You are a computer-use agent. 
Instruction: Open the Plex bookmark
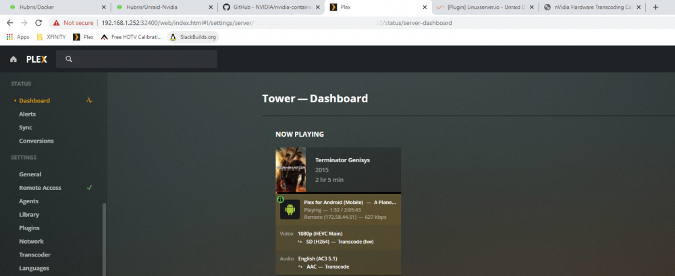83,37
